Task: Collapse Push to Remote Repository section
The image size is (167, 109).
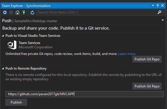Action: 3,68
